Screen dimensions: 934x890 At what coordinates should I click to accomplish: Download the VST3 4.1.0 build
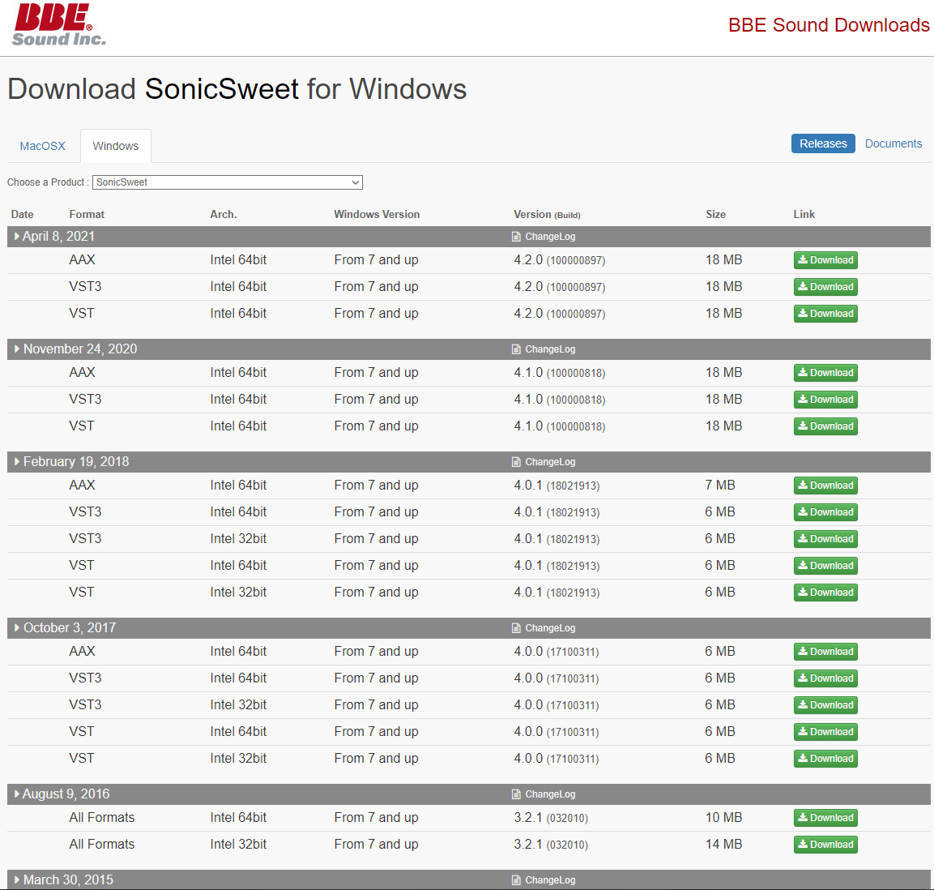tap(825, 399)
